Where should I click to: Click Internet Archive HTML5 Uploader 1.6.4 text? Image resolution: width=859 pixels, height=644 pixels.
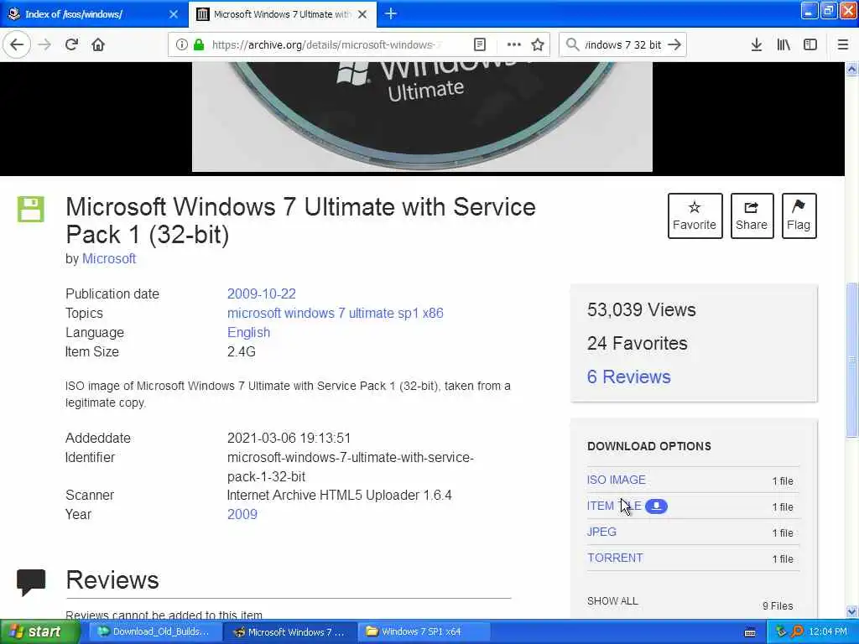(x=339, y=495)
